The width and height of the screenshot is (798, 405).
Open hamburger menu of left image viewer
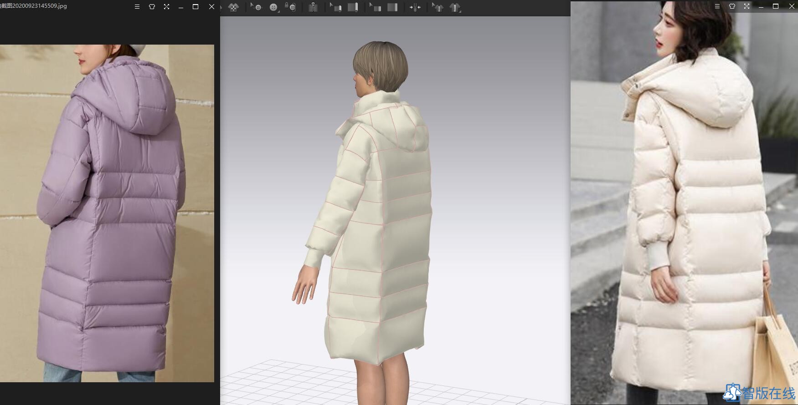coord(137,7)
